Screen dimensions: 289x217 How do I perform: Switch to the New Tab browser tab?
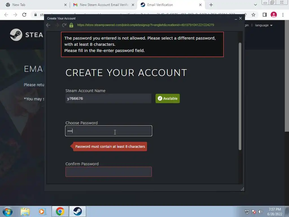click(35, 5)
